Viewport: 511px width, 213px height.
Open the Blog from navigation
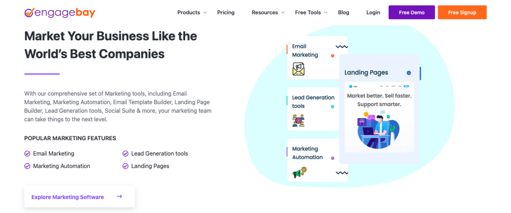tap(343, 12)
